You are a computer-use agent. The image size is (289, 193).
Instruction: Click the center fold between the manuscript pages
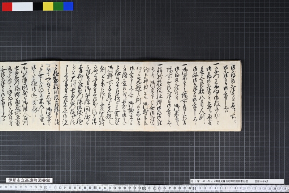pyautogui.click(x=59, y=96)
